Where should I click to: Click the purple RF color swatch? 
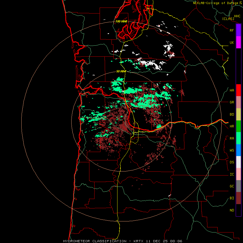click(238, 30)
